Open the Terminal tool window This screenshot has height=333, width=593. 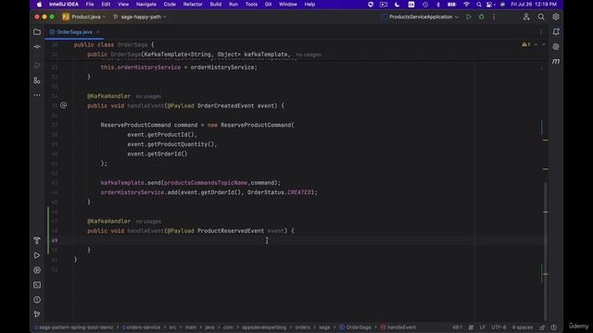(x=37, y=285)
